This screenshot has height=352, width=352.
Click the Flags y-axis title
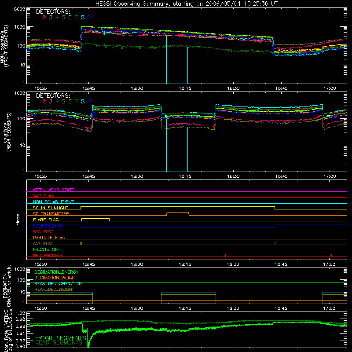pos(18,220)
